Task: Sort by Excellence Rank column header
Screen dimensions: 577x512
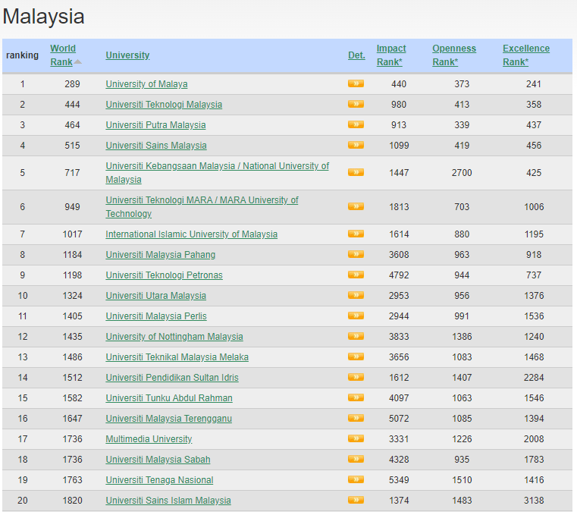Action: click(526, 55)
